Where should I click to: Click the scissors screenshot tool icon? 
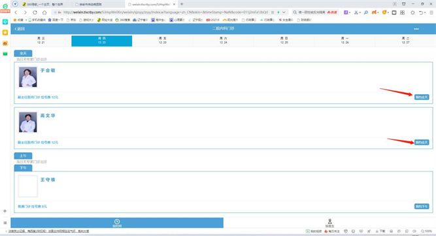356,12
